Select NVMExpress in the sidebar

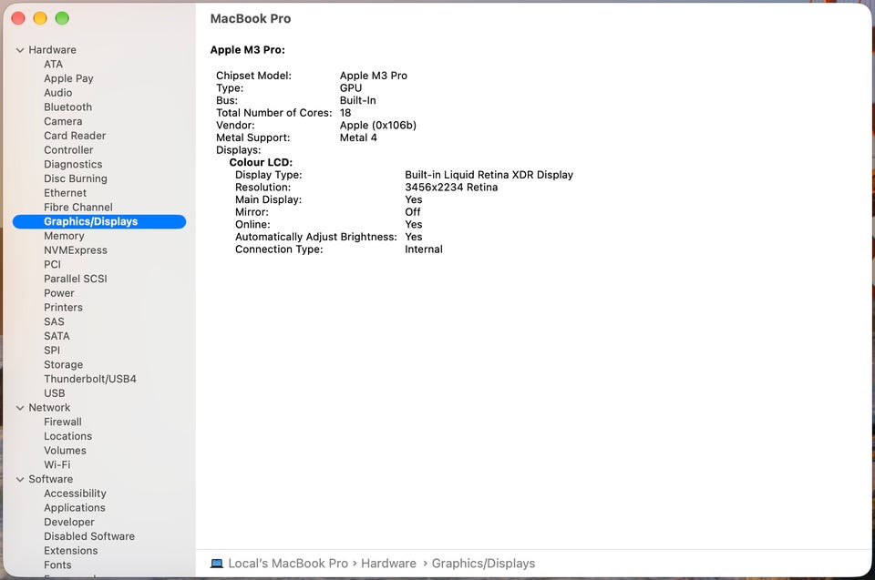(x=76, y=250)
